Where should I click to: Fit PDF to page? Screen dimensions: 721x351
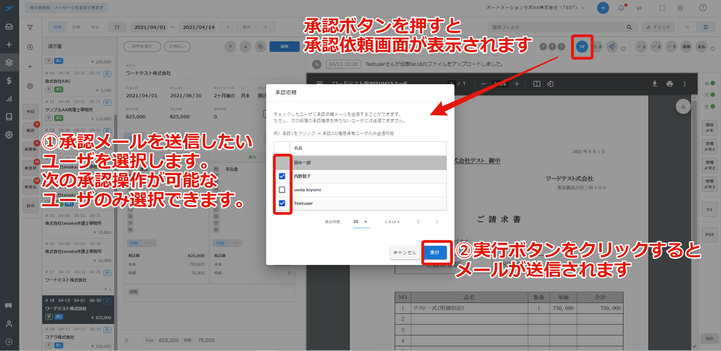coord(537,84)
